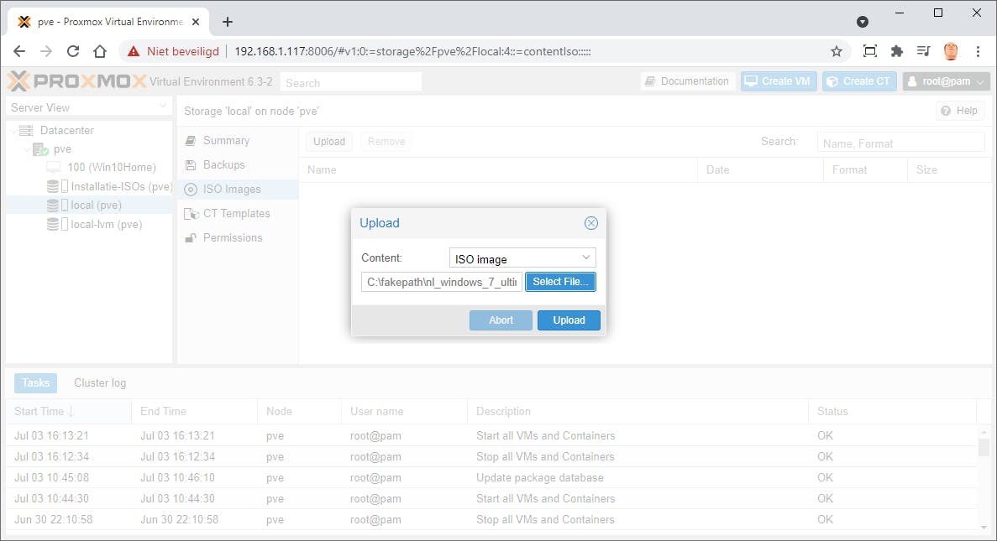Click the Help question mark icon
Image resolution: width=997 pixels, height=541 pixels.
point(944,110)
